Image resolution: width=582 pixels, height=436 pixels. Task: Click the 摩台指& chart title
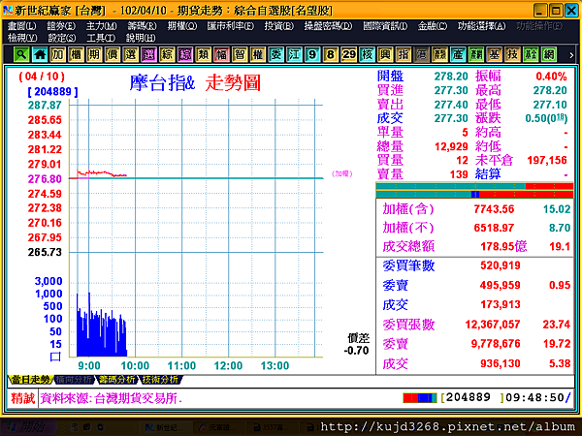pyautogui.click(x=162, y=82)
